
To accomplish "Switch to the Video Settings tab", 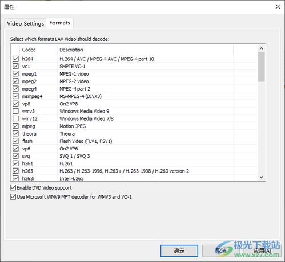I will (25, 23).
